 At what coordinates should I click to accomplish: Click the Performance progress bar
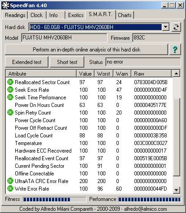[x=149, y=200]
